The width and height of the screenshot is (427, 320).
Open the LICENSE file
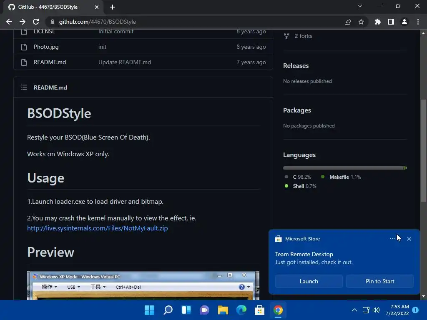44,31
